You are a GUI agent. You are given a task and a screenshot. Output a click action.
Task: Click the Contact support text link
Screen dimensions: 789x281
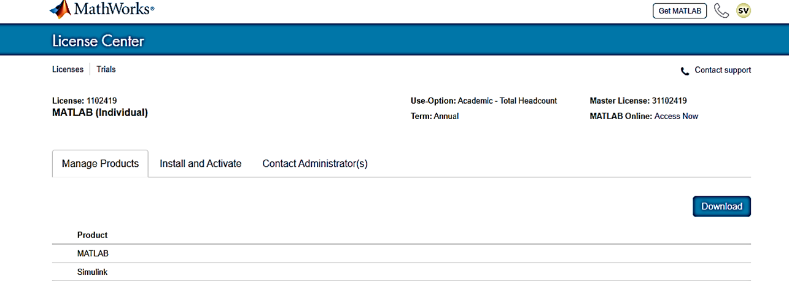pos(723,70)
